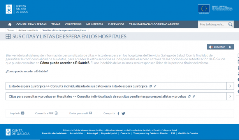The width and height of the screenshot is (239, 140).
Task: Open Citas para consultas y pruebas link
Action: point(97,96)
